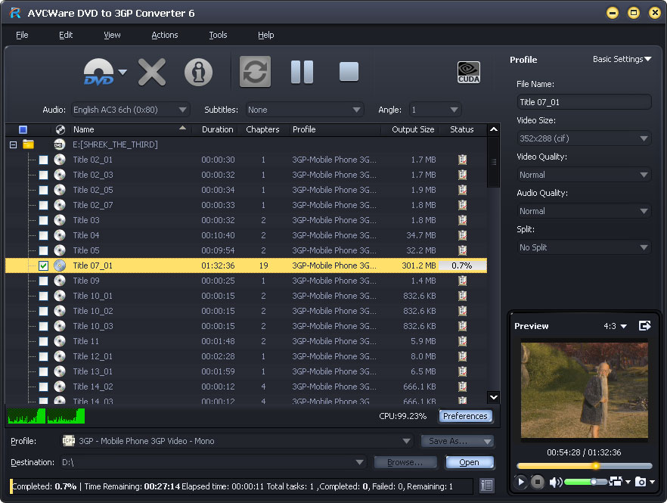The height and width of the screenshot is (503, 667).
Task: Open the Edit menu
Action: coord(66,35)
